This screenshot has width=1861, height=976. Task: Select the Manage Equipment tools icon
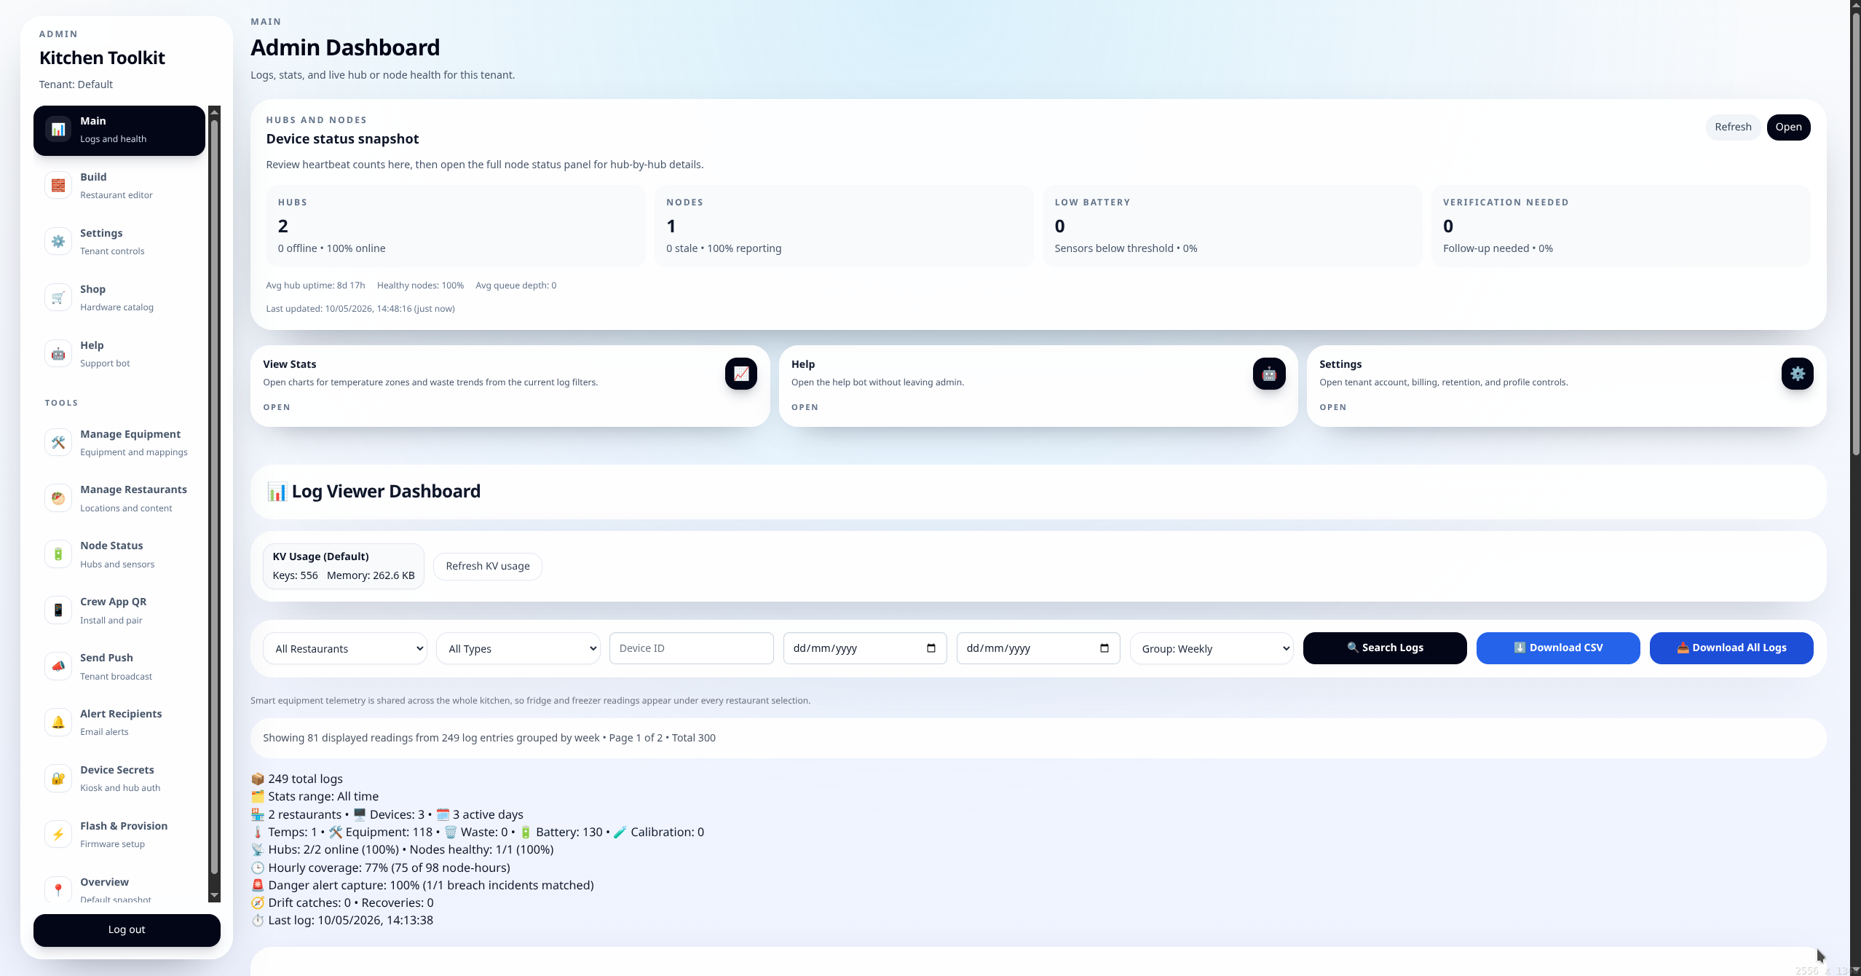click(x=58, y=443)
